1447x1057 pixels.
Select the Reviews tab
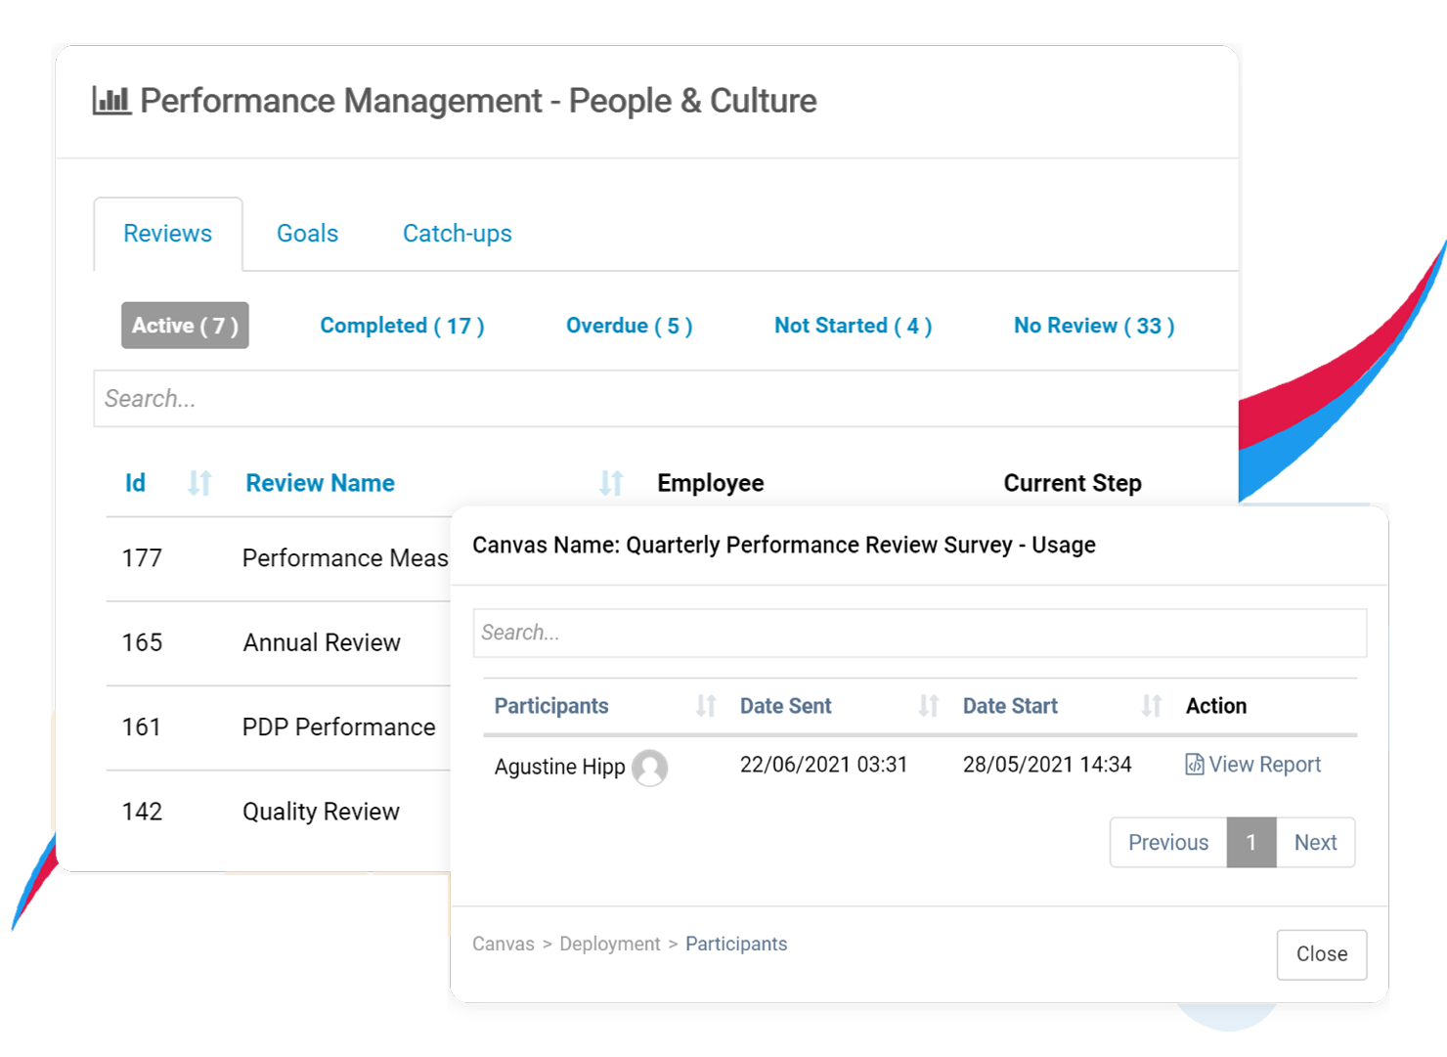[167, 233]
